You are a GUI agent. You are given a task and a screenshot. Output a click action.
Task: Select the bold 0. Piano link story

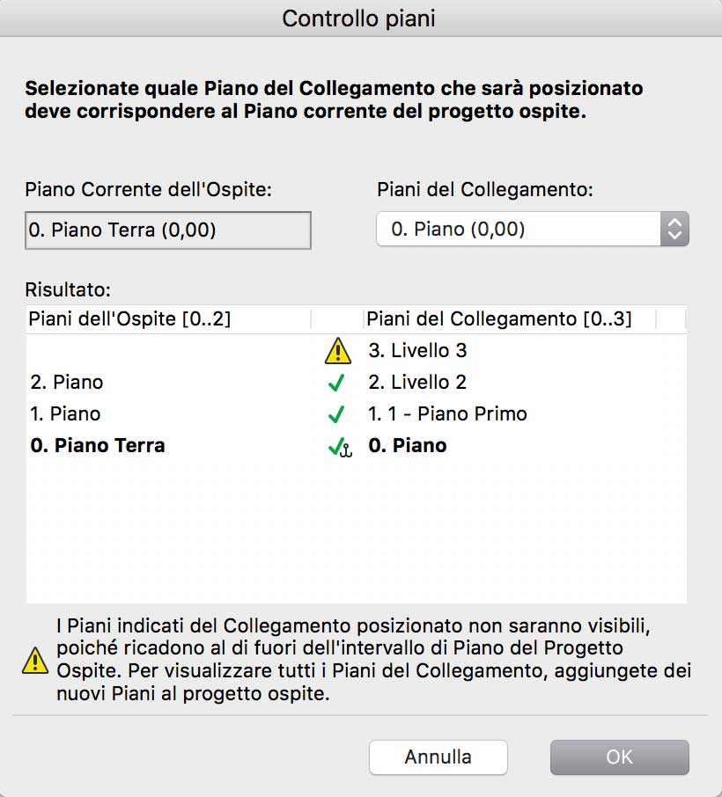point(408,446)
